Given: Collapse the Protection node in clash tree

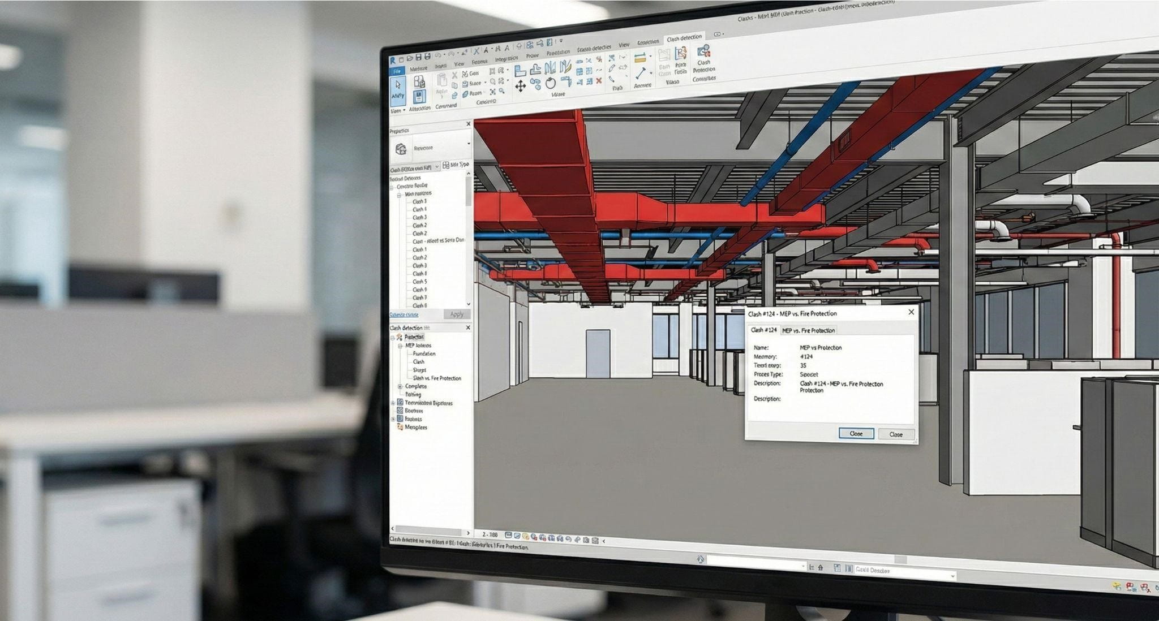Looking at the screenshot, I should 393,337.
